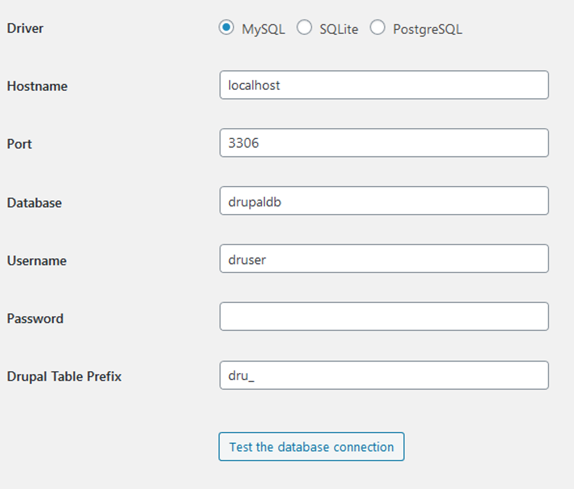
Task: Click the PostgreSQL label text
Action: click(427, 29)
